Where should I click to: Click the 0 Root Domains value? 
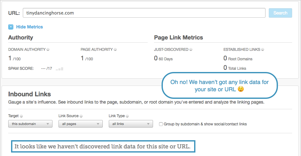click(238, 58)
